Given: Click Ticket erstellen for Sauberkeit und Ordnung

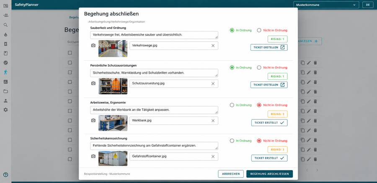Looking at the screenshot, I should (x=269, y=48).
